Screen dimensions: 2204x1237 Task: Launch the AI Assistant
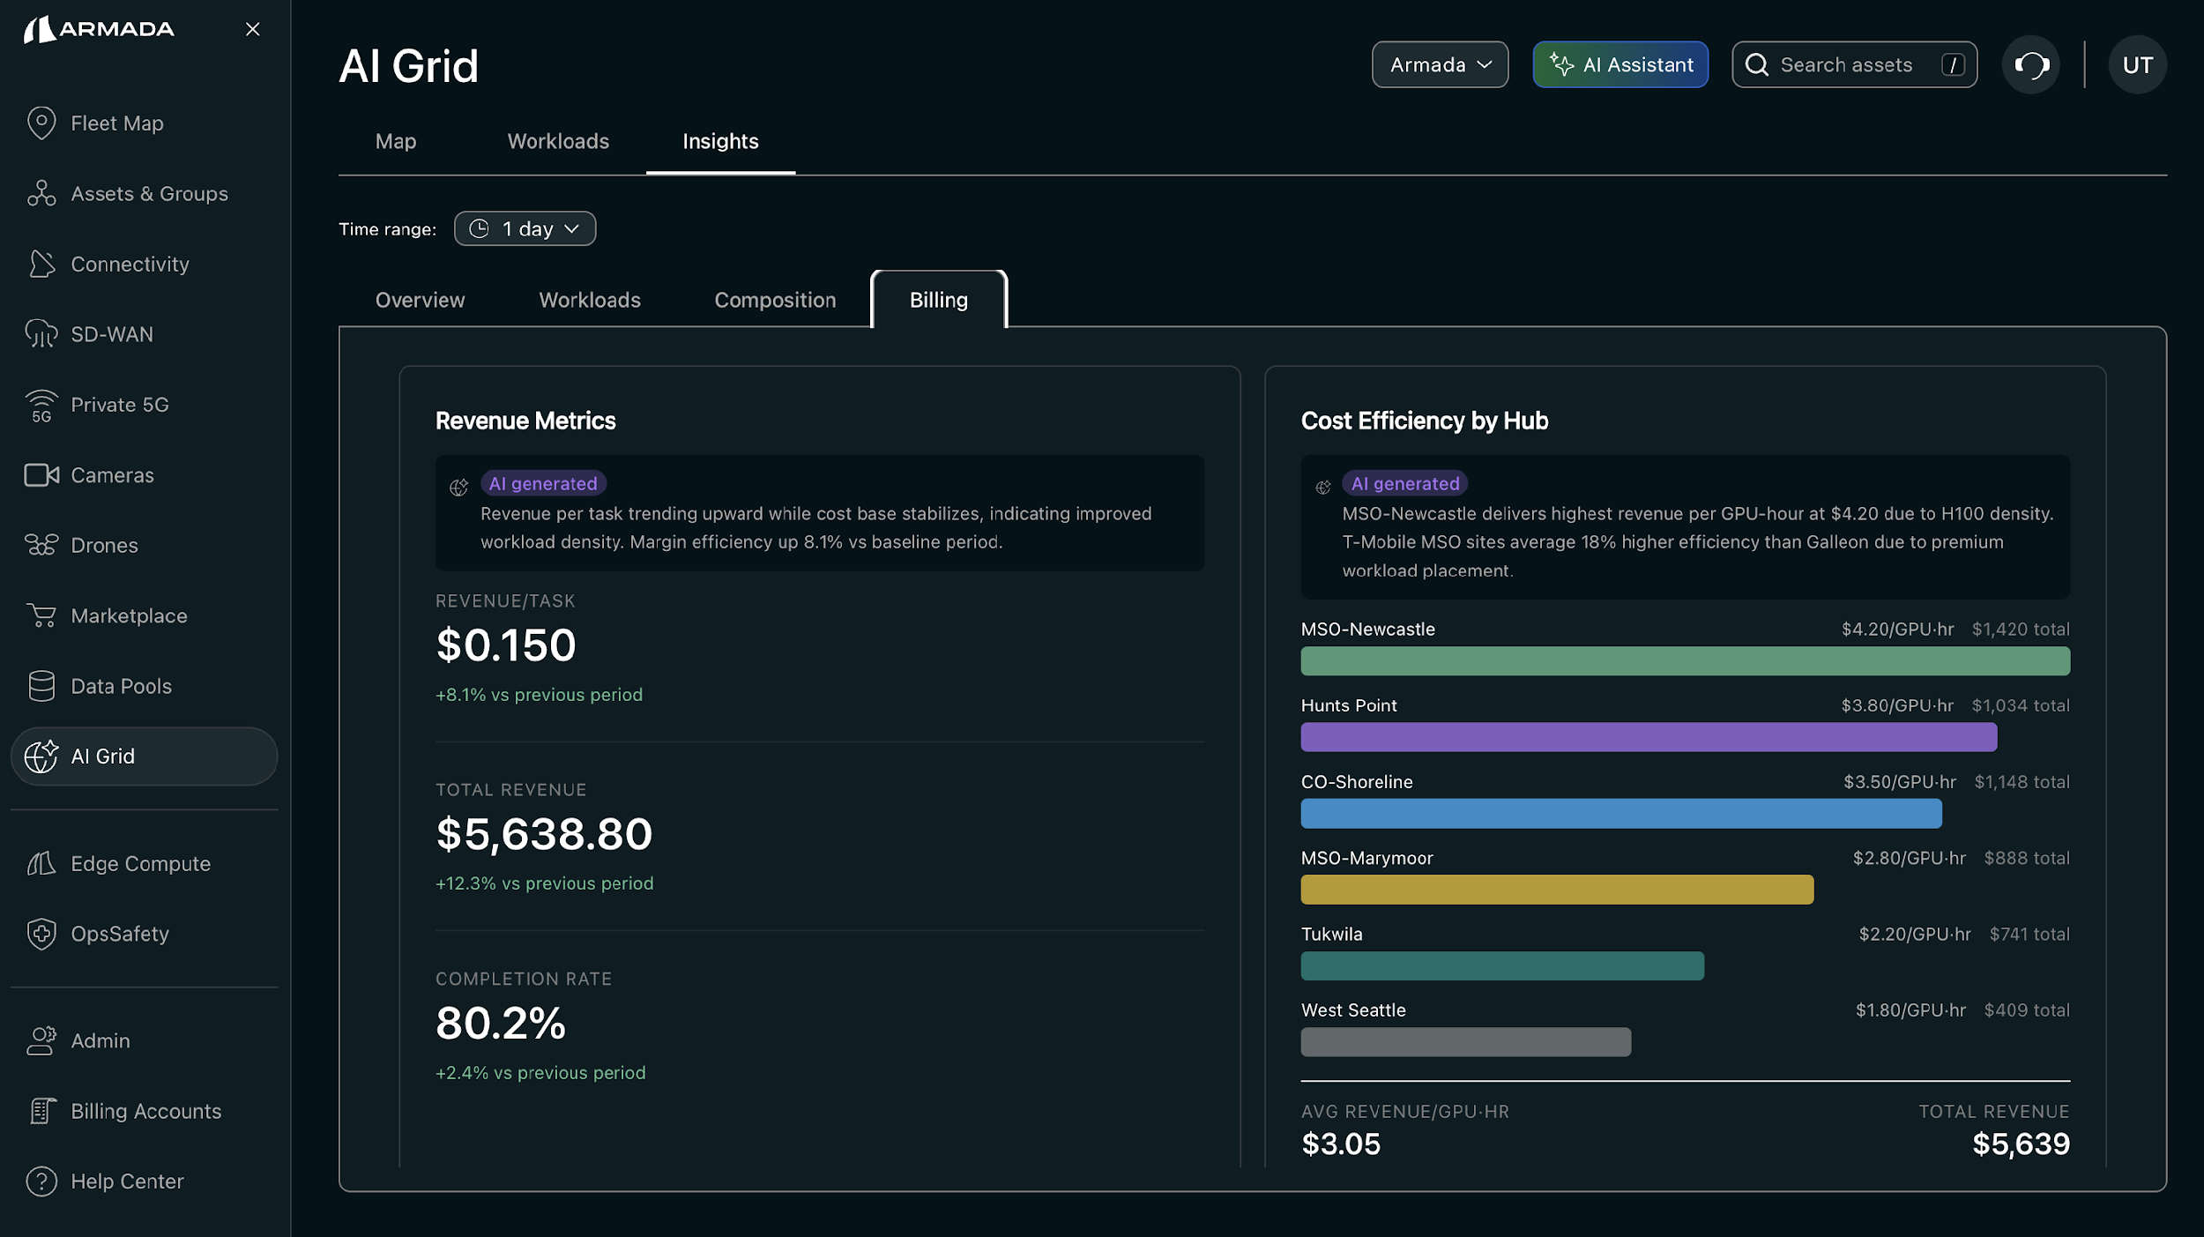(x=1620, y=64)
